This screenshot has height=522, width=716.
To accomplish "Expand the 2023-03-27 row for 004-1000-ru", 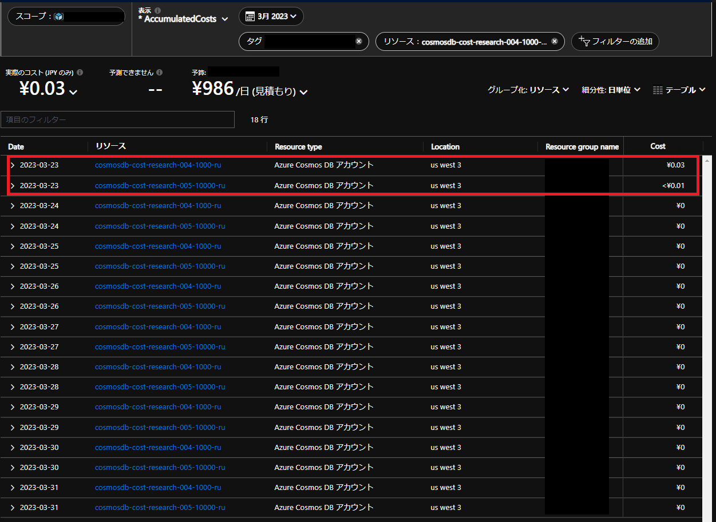I will pos(13,327).
